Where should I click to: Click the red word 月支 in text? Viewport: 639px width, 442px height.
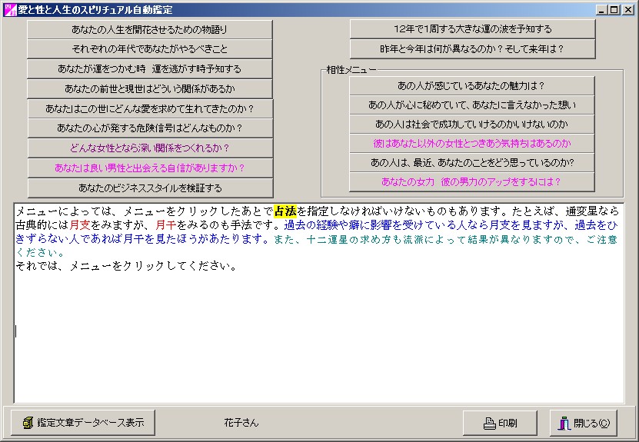coord(80,225)
